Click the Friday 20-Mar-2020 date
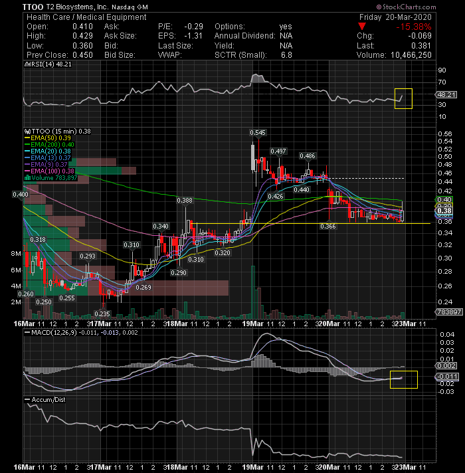Image resolution: width=465 pixels, height=473 pixels. [x=395, y=17]
